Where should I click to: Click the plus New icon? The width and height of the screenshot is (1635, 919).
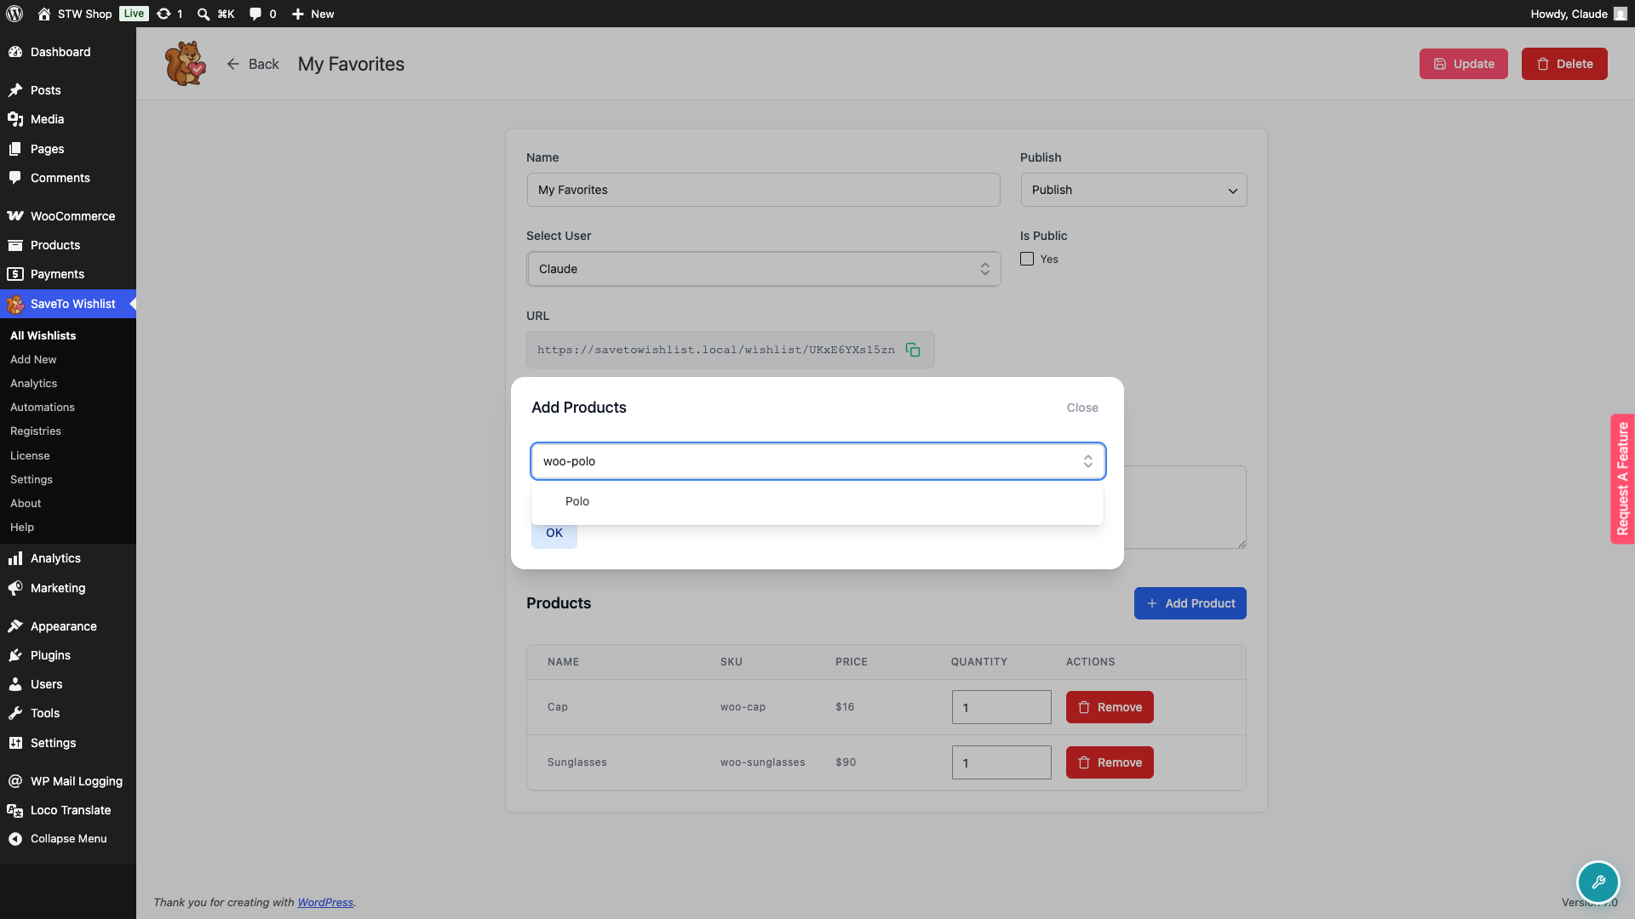point(297,14)
